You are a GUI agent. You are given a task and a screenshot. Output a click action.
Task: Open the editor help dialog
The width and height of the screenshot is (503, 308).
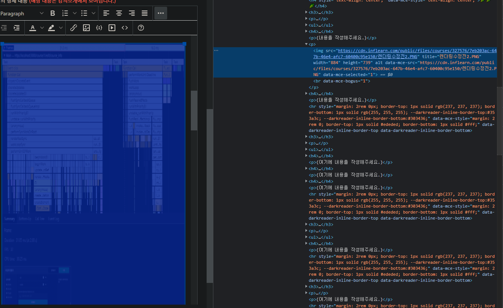[x=141, y=28]
